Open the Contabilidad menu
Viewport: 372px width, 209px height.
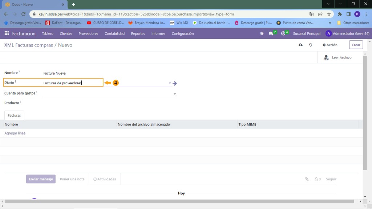tap(114, 33)
